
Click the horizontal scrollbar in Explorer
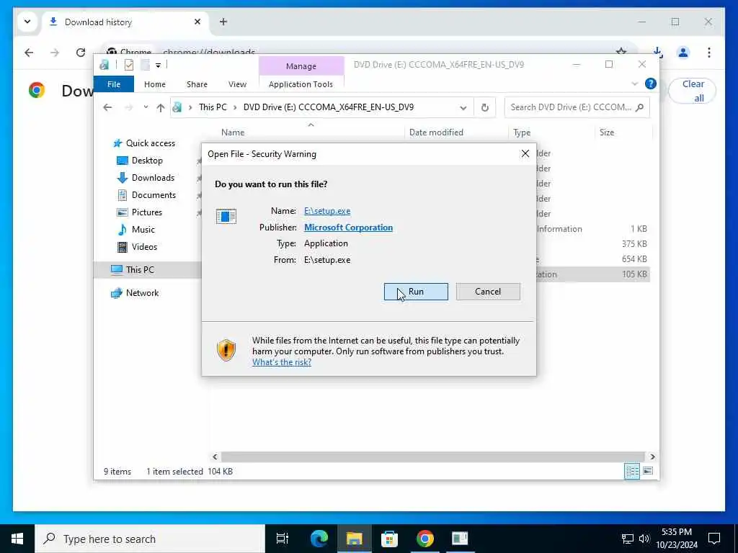click(432, 457)
